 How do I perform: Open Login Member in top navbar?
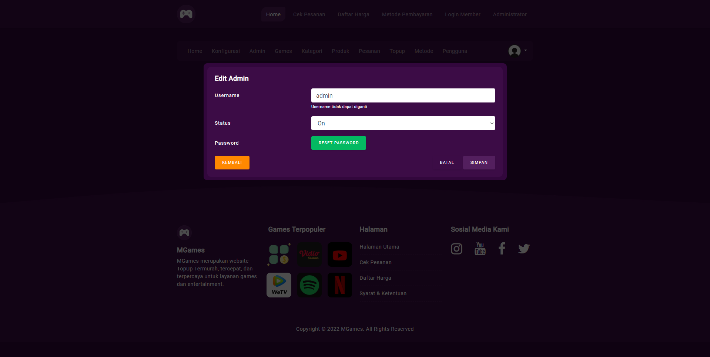pos(463,14)
